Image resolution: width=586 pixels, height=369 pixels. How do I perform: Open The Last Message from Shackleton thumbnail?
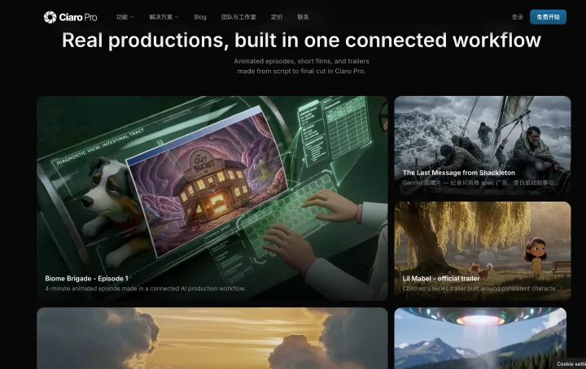click(x=483, y=145)
